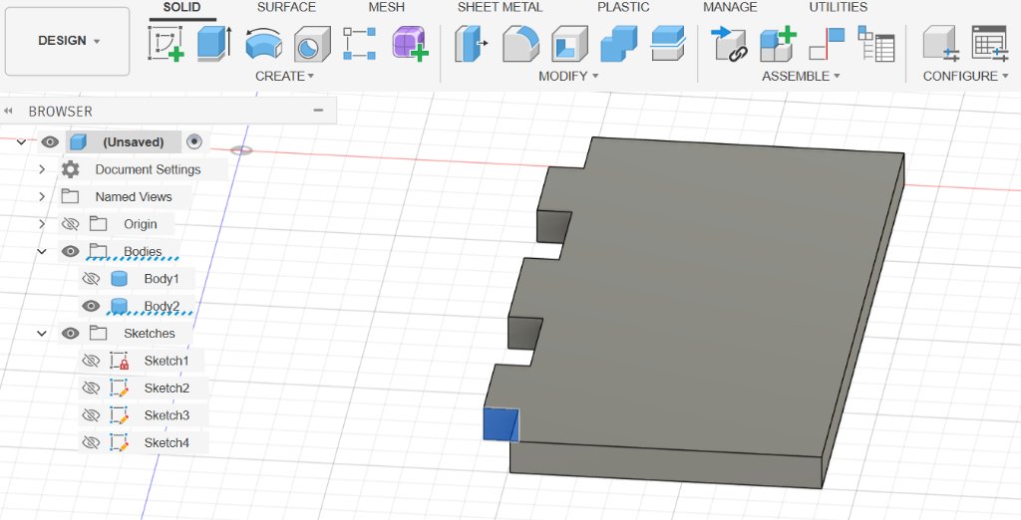1021x520 pixels.
Task: Switch to the SURFACE tab
Action: point(286,7)
